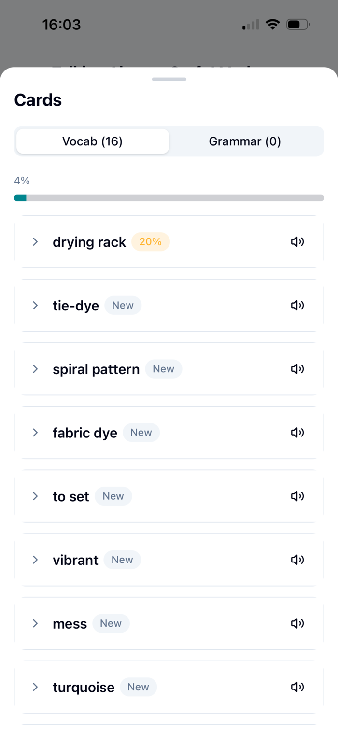Play audio for fabric dye

coord(297,433)
